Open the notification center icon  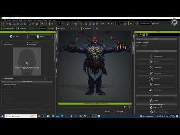(x=177, y=116)
